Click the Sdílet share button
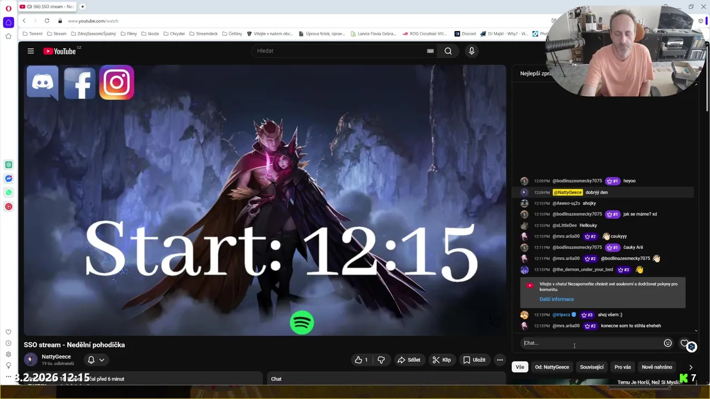Screen dimensions: 710x399 (409, 360)
